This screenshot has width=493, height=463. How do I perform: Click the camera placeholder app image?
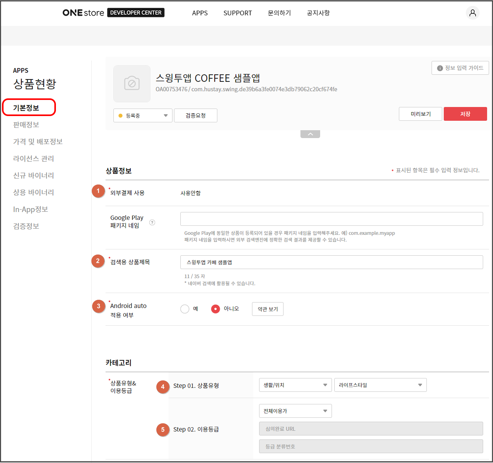point(132,83)
